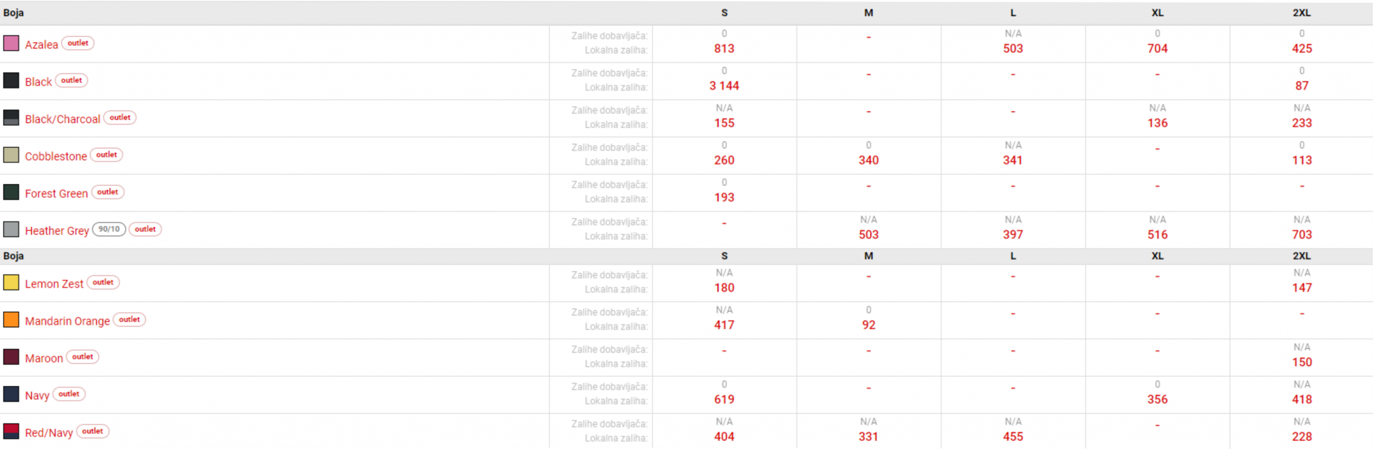
Task: Click Cobblestone size M stock 340
Action: (x=868, y=161)
